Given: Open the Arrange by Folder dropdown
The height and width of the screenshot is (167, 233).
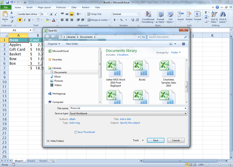Looking at the screenshot, I should click(x=176, y=53).
